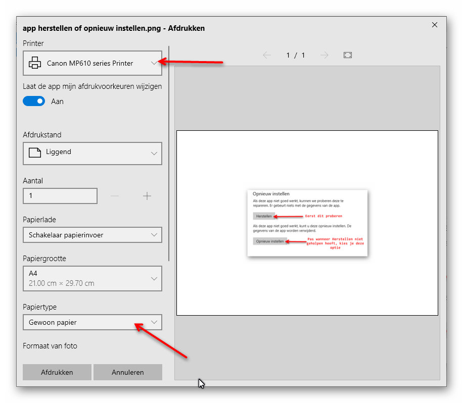Expand the Papiergrootte A4 dropdown
Viewport: 463px width, 403px height.
[92, 278]
